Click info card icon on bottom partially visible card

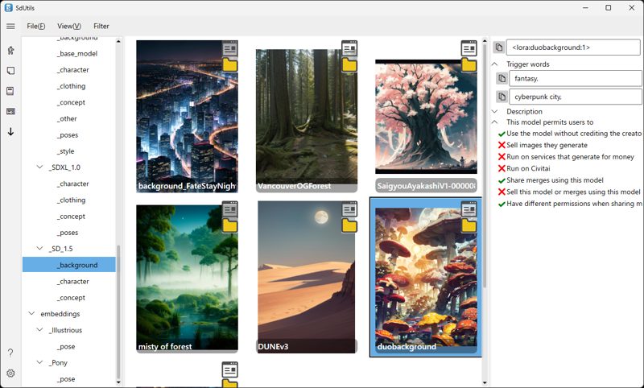[x=230, y=370]
